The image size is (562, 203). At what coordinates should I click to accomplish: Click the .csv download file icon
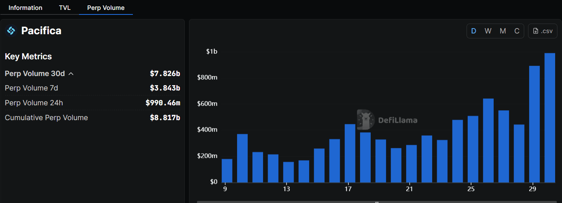536,31
